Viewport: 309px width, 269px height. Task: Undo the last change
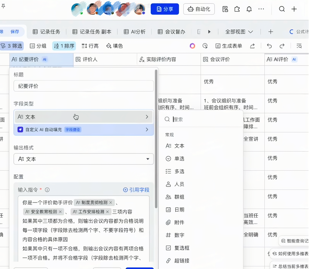coord(269,45)
